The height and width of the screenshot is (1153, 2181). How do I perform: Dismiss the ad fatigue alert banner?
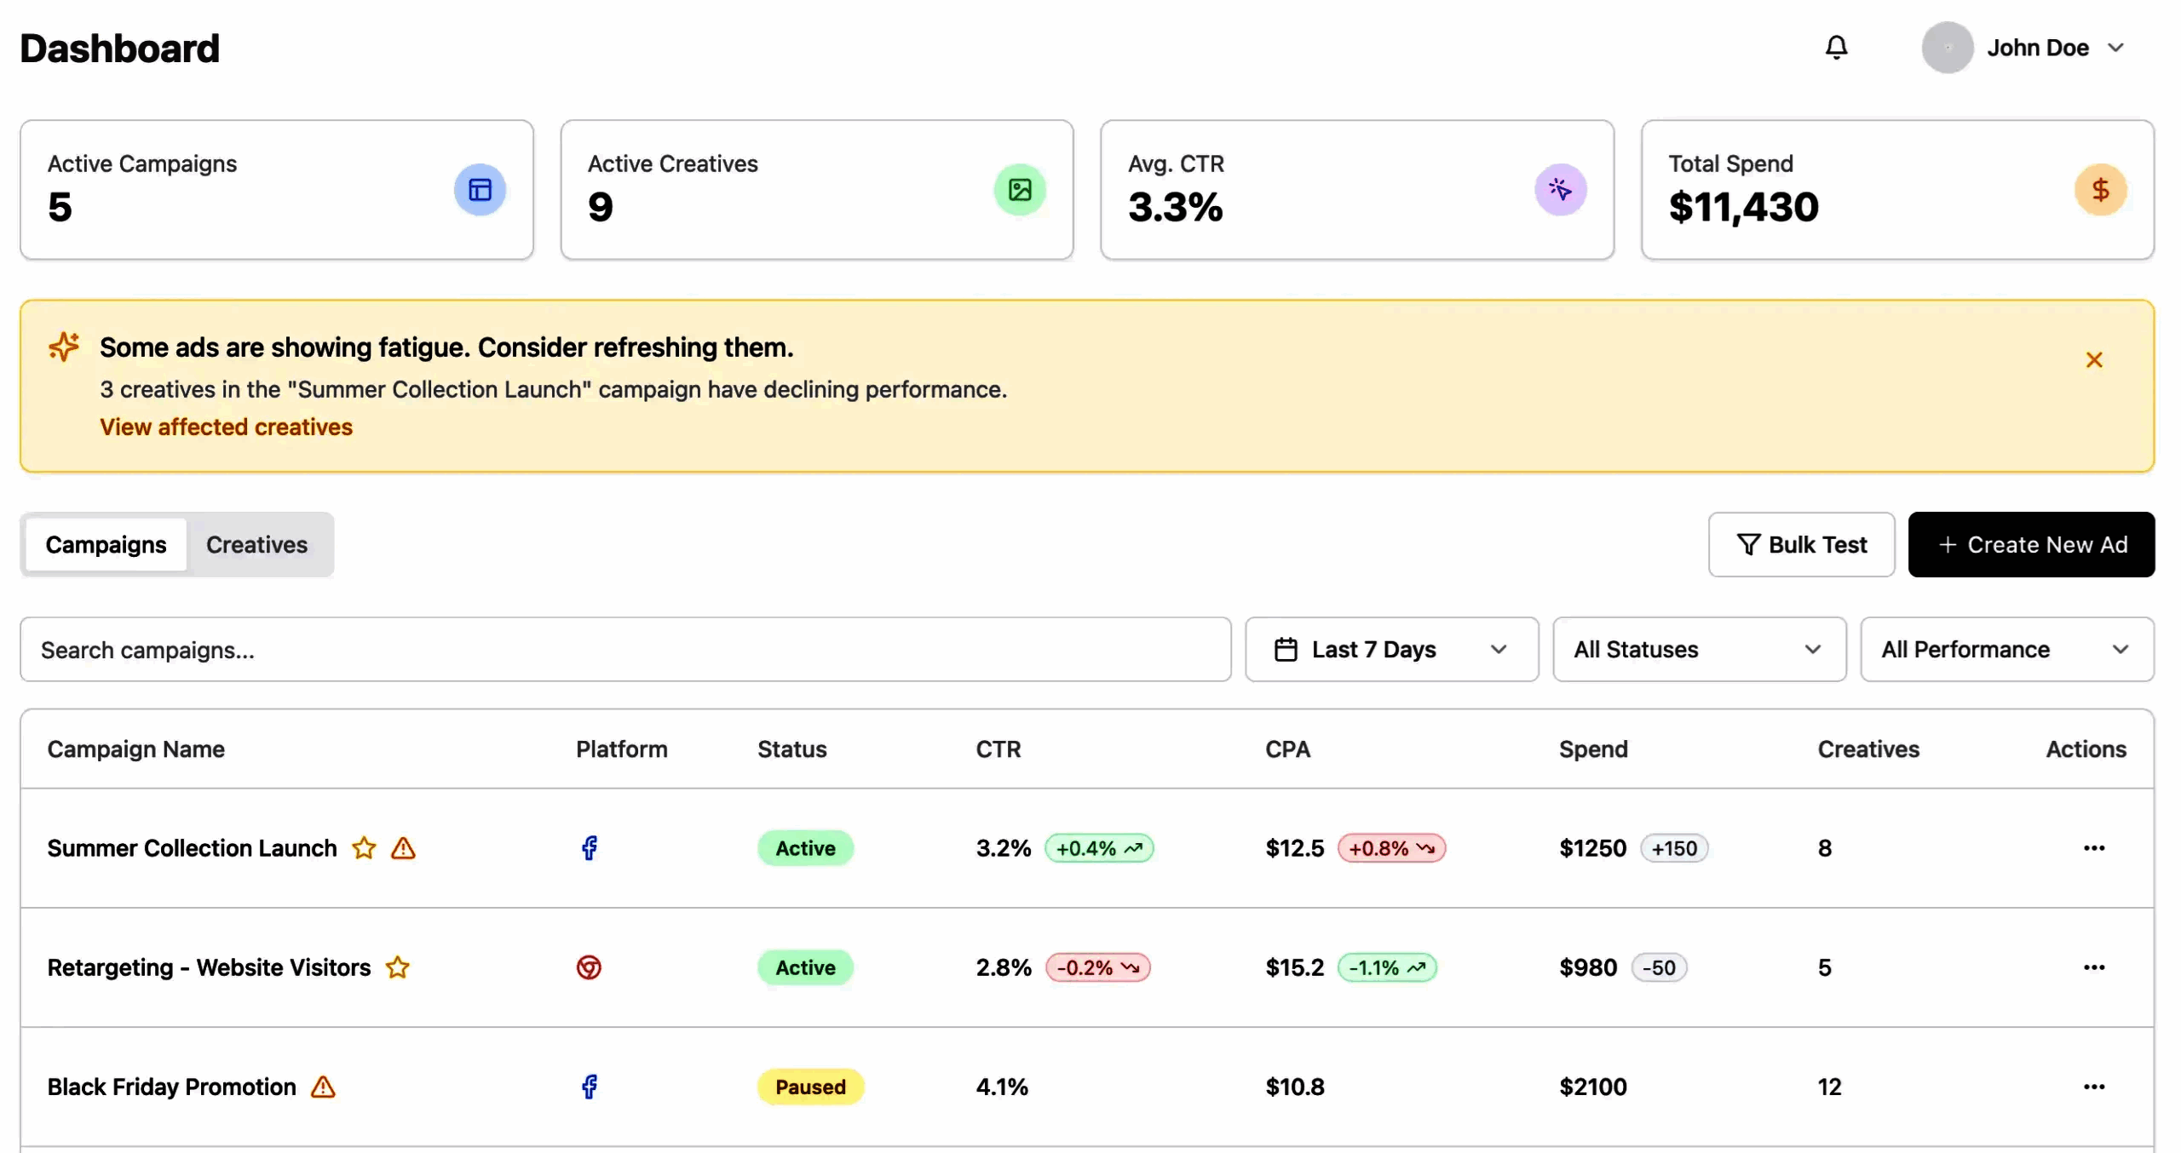[x=2094, y=360]
